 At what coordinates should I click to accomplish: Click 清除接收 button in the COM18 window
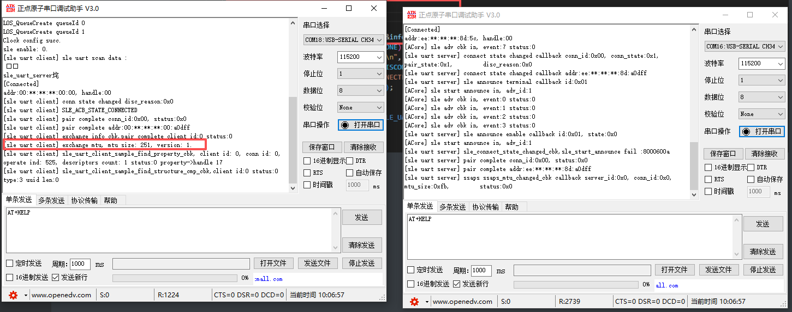365,147
